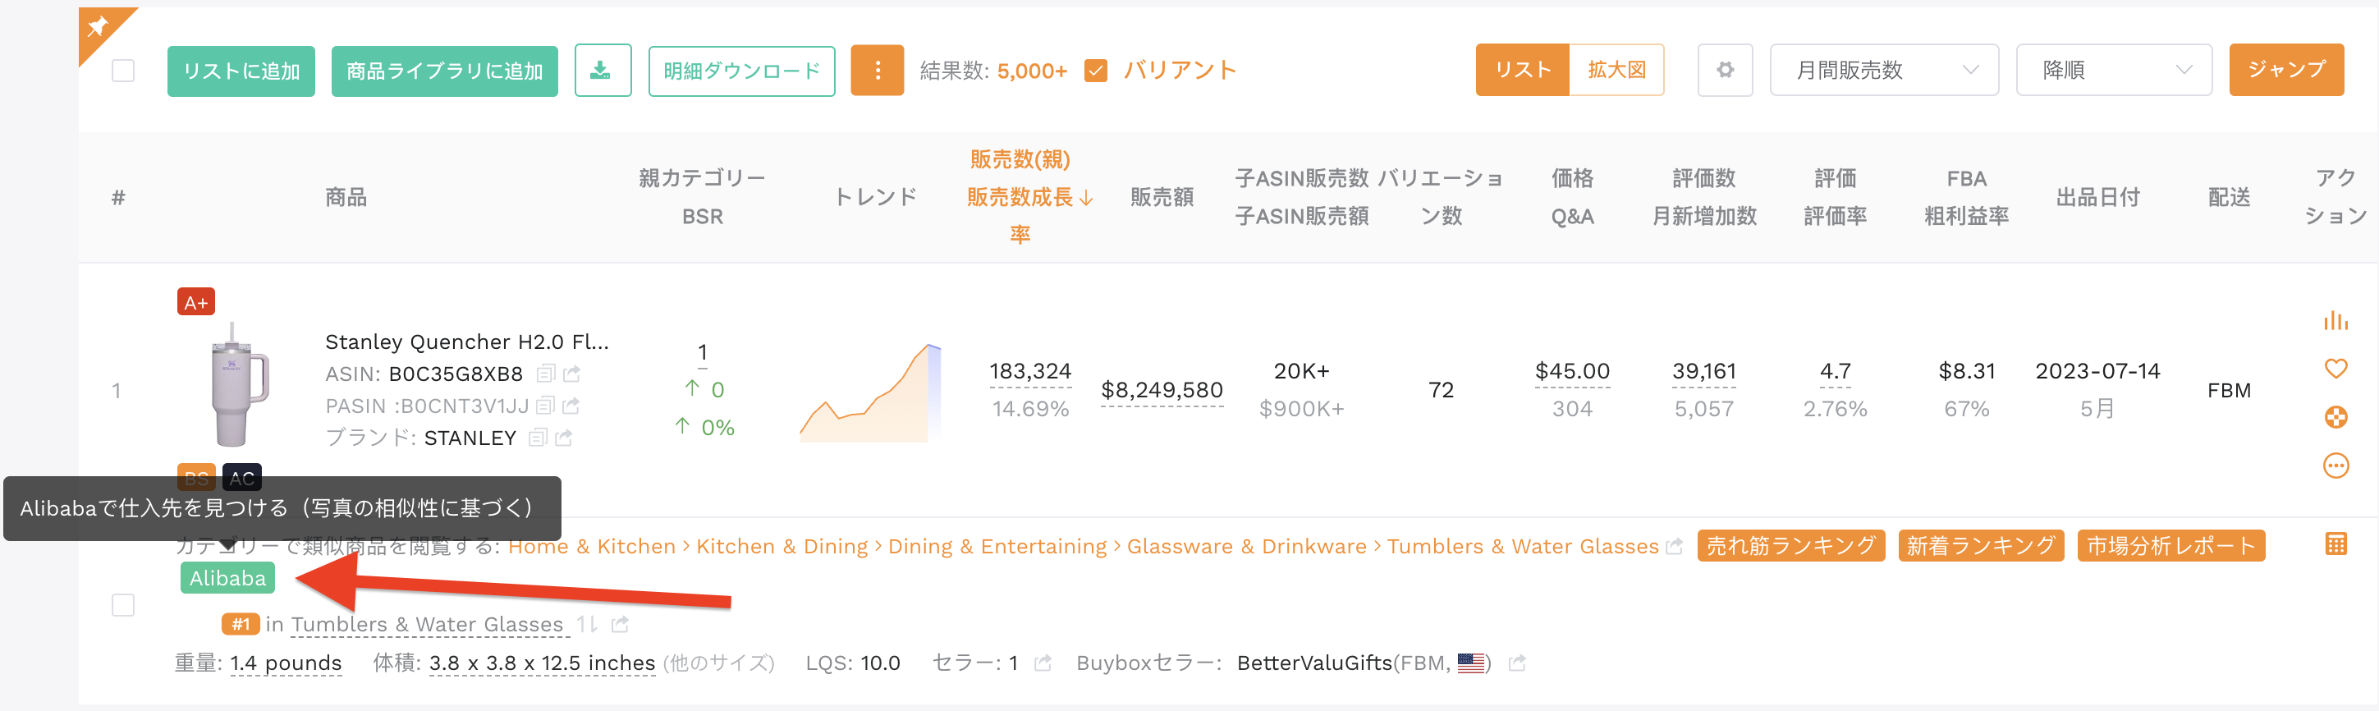
Task: Switch to the リスト view tab
Action: click(x=1522, y=70)
